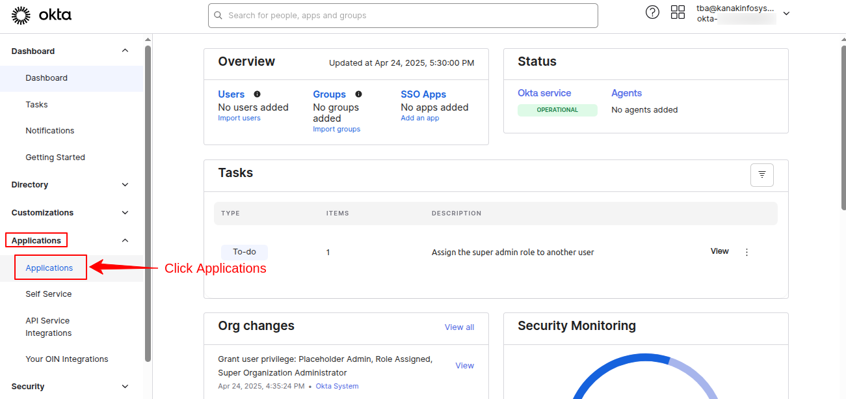This screenshot has height=399, width=846.
Task: Open Tasks in sidebar
Action: tap(36, 105)
